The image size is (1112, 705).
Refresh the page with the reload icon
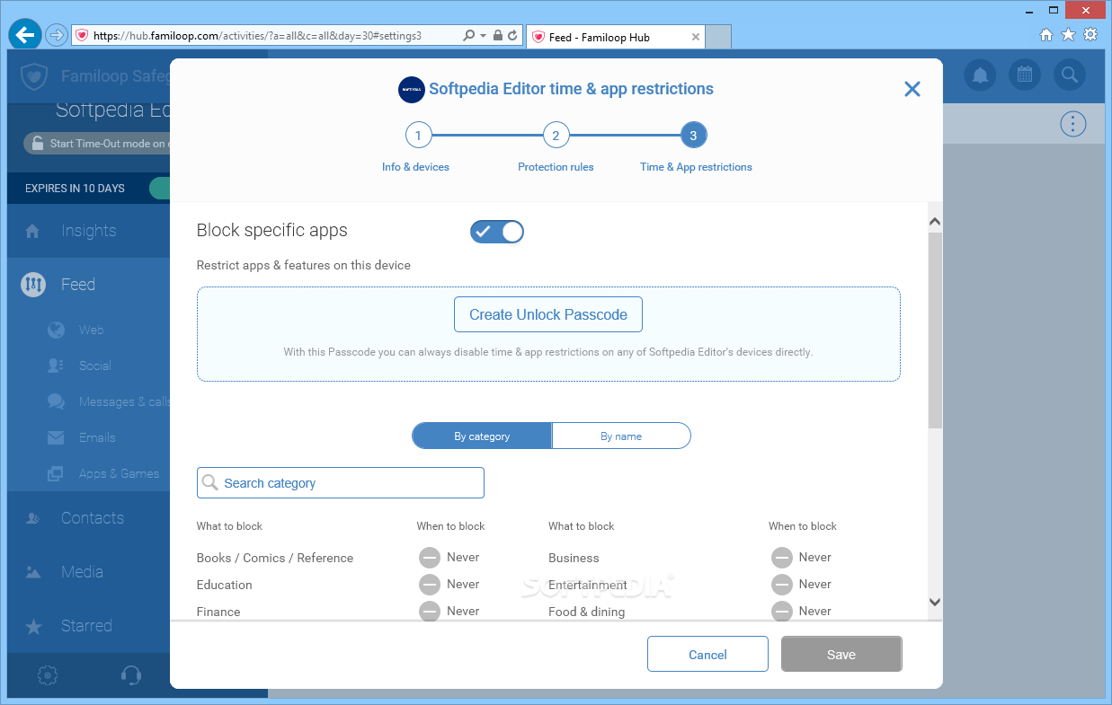point(512,36)
